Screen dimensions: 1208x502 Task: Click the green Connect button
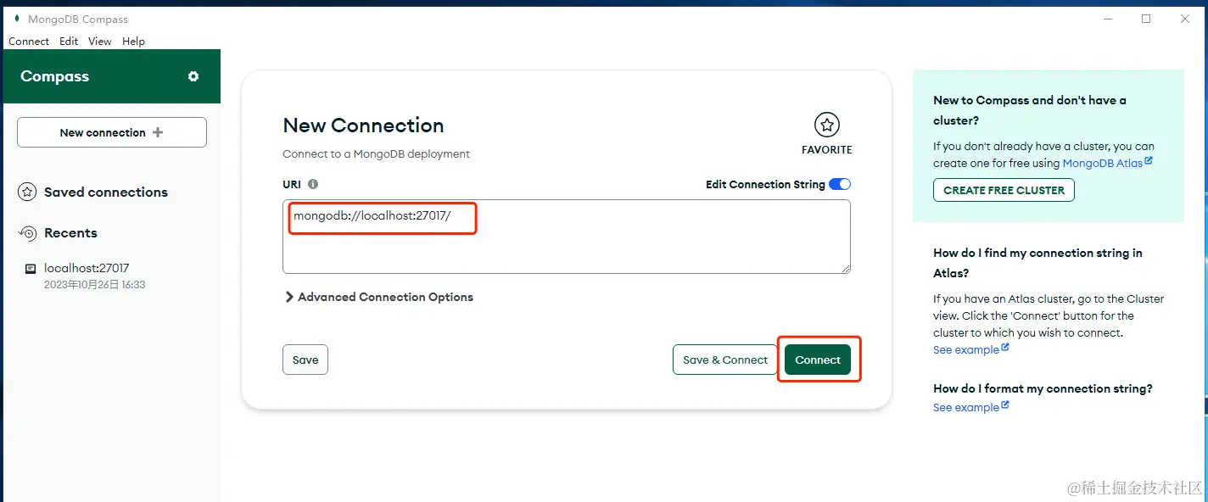(x=818, y=360)
